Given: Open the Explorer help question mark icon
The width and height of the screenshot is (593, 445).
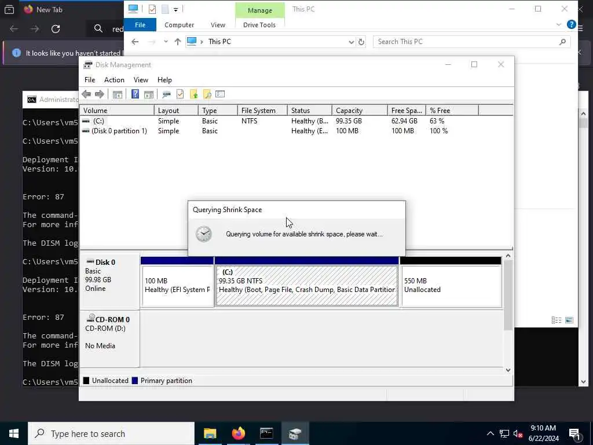Looking at the screenshot, I should pos(571,24).
